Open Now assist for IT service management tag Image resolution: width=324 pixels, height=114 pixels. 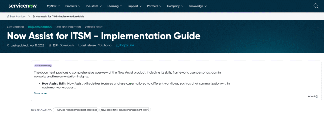[x=125, y=110]
